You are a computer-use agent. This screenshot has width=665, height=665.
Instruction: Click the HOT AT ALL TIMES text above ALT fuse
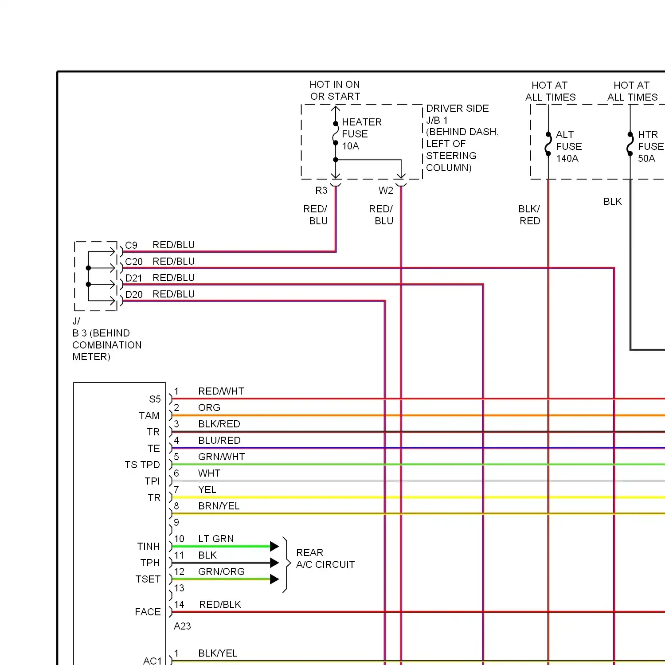550,91
